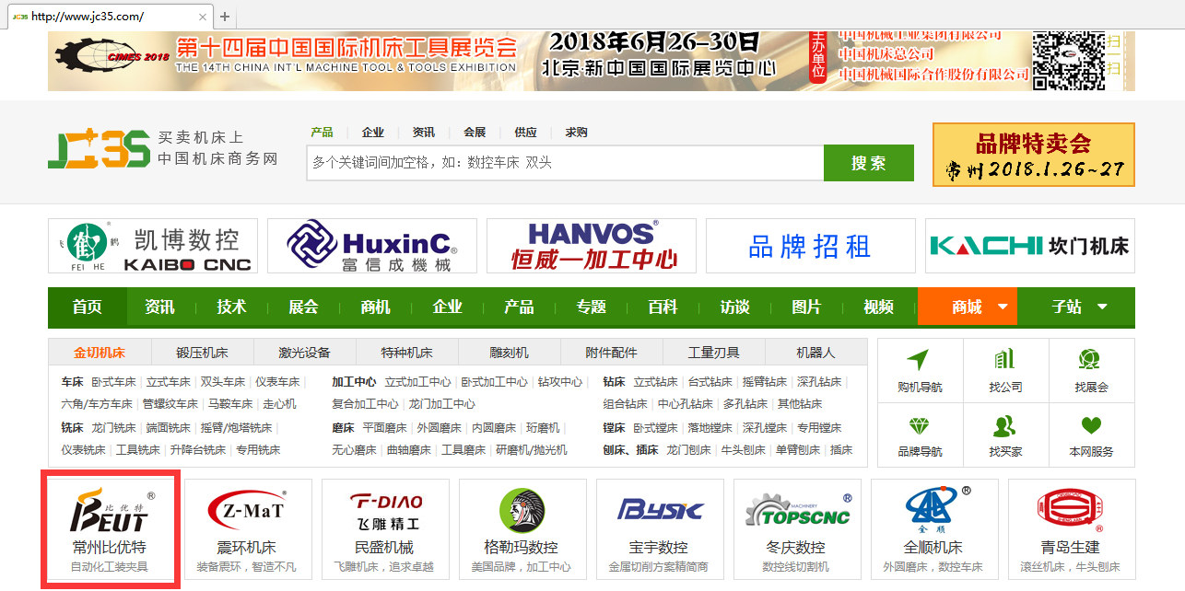Click the 购机导航 arrow icon
This screenshot has width=1185, height=591.
click(919, 360)
